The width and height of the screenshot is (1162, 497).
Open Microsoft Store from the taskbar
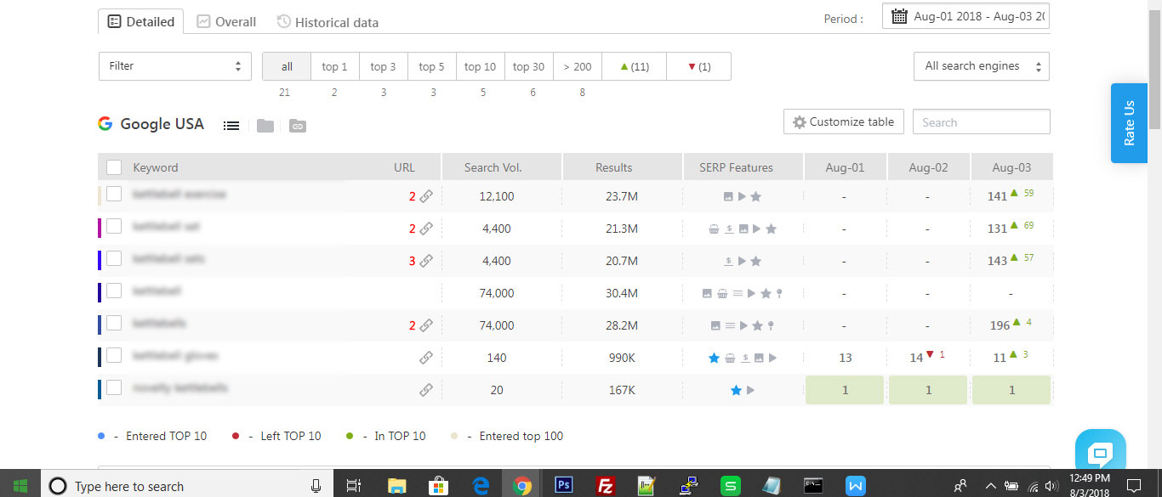click(439, 485)
